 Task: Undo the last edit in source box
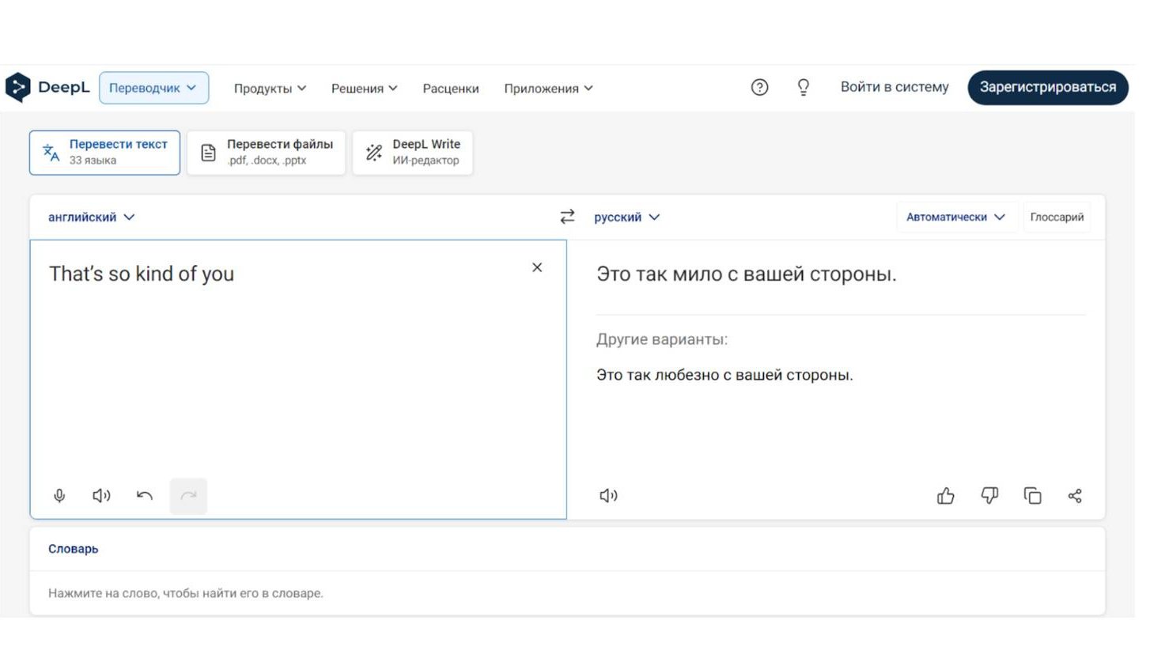pyautogui.click(x=145, y=496)
